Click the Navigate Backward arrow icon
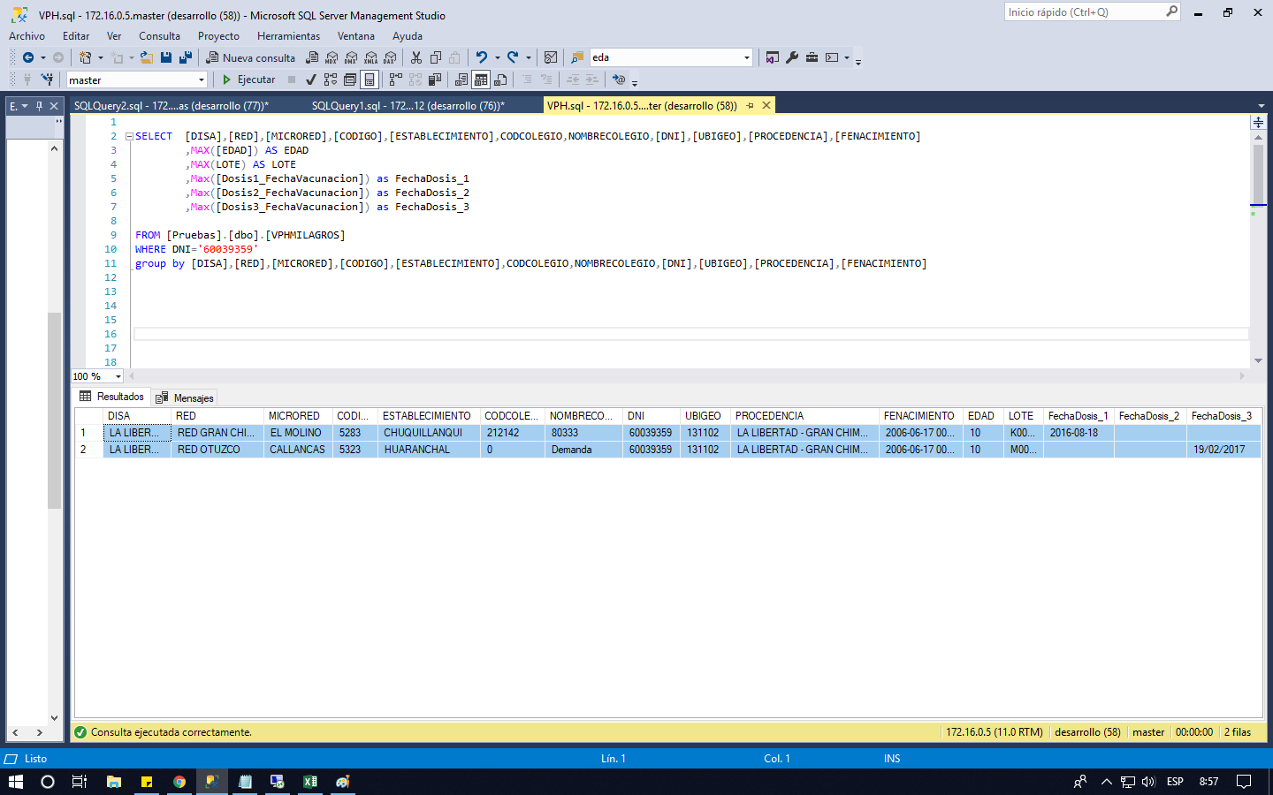Screen dimensions: 1273x795 pyautogui.click(x=28, y=57)
